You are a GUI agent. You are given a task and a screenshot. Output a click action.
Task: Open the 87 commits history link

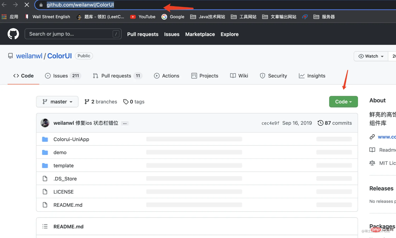[335, 123]
